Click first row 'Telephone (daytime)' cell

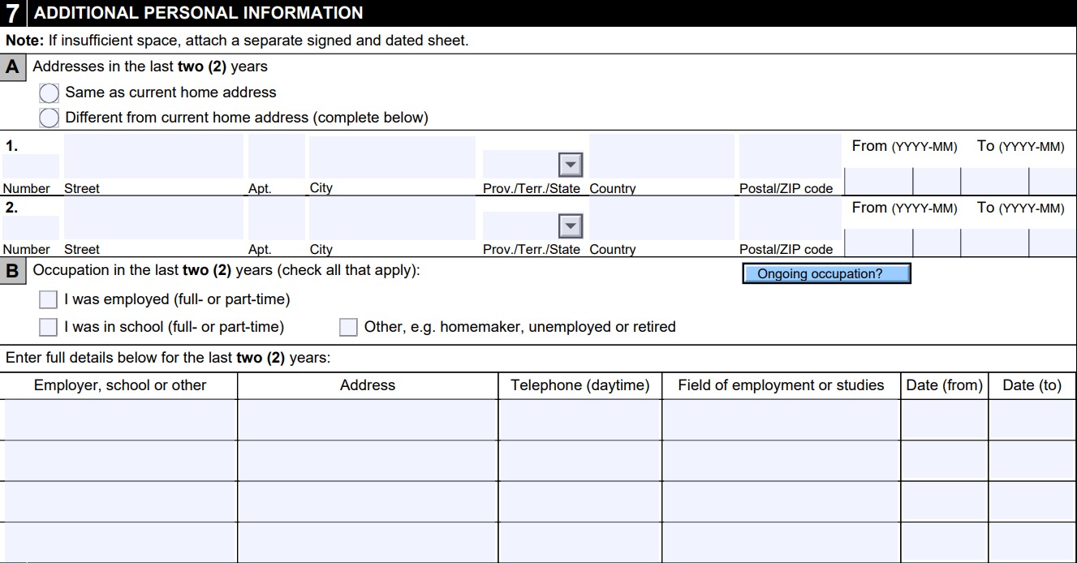(580, 419)
